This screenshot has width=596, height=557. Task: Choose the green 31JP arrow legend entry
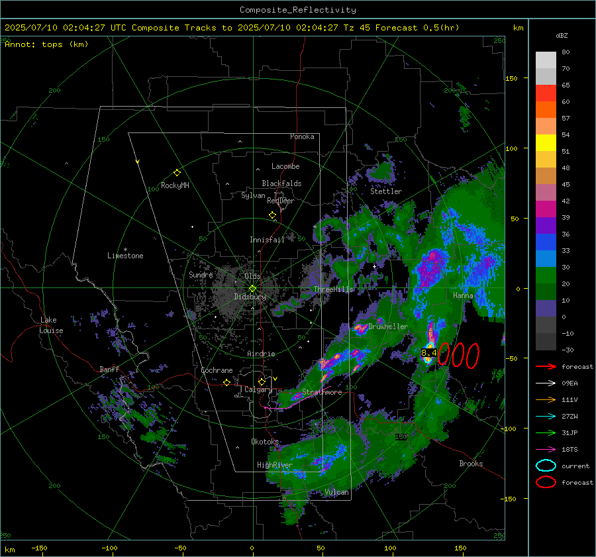(x=546, y=432)
